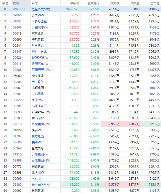Click the 序号 column header
Viewport: 161px width, 193px height.
(x=6, y=3)
